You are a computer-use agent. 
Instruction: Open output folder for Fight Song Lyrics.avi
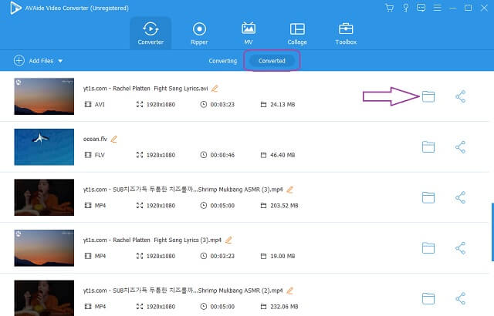pyautogui.click(x=428, y=96)
